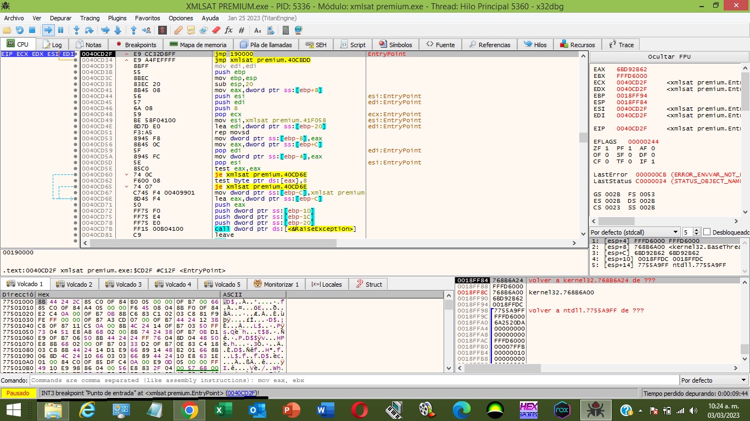Image resolution: width=750 pixels, height=421 pixels.
Task: Open the Plugins menu
Action: [117, 18]
